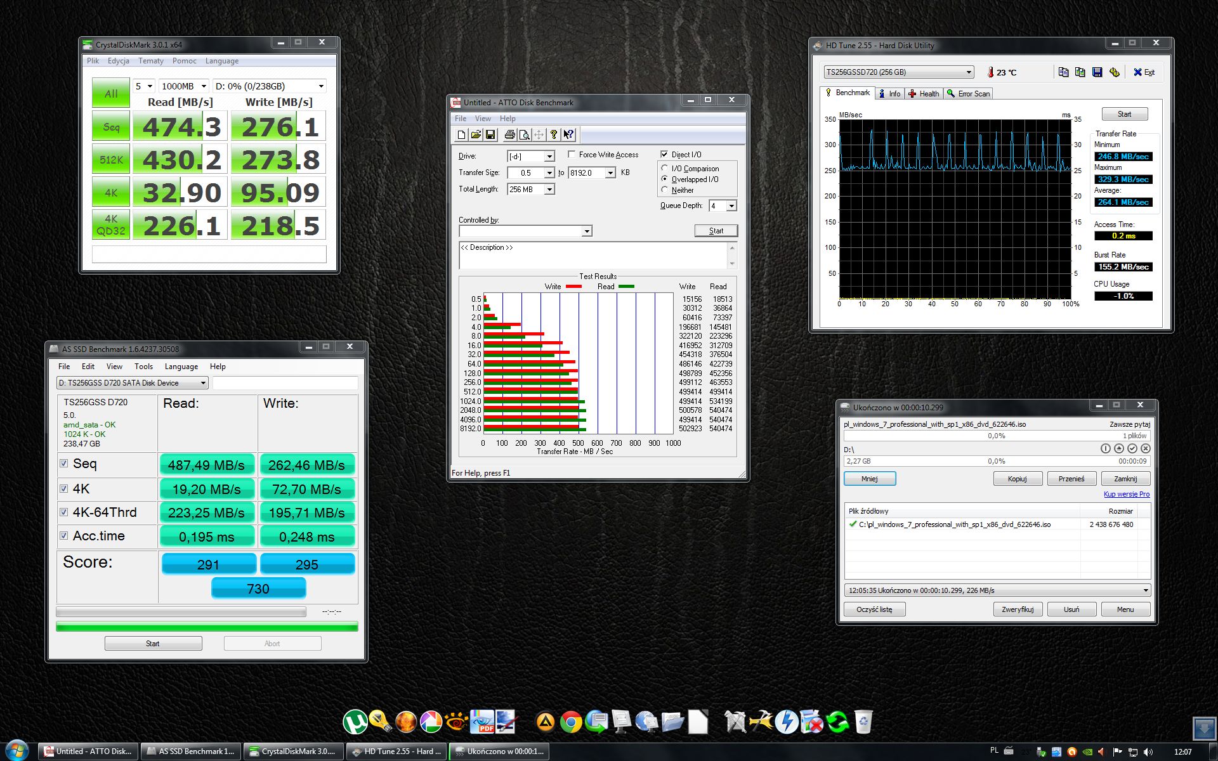Open the folder icon in the dock
Screen dimensions: 1218x761
[x=672, y=722]
